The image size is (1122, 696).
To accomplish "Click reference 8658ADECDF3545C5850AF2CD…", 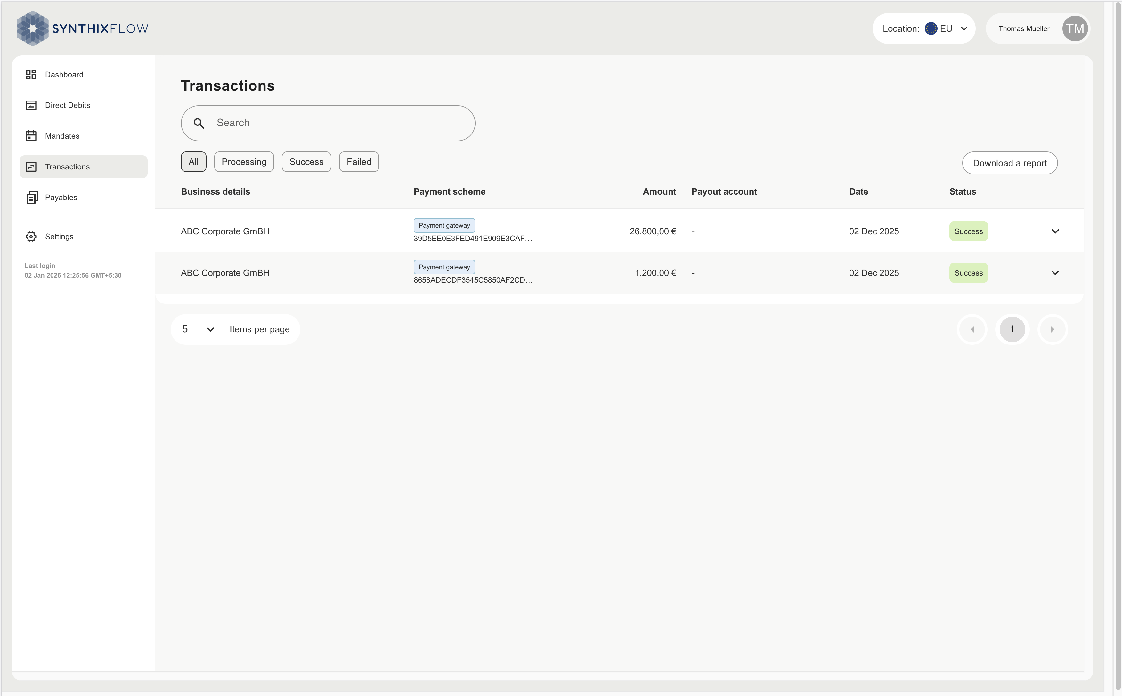I will point(473,280).
